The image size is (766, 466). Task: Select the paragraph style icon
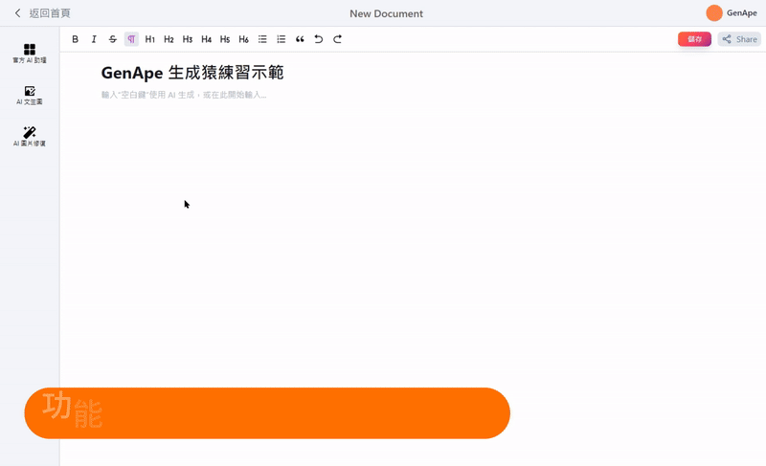tap(131, 39)
